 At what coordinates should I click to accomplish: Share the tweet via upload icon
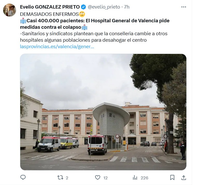(184, 177)
